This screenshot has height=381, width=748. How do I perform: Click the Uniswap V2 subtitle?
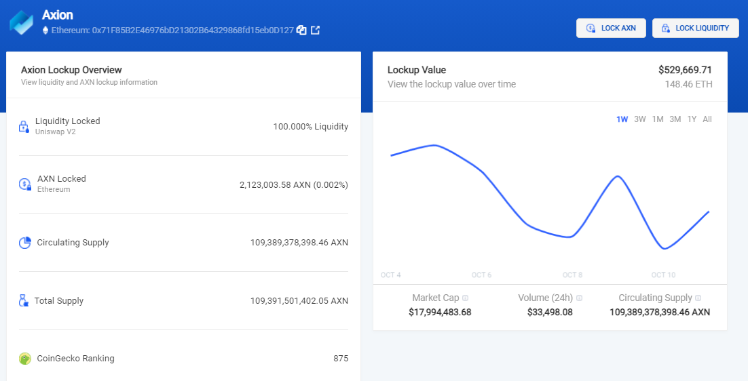coord(56,132)
